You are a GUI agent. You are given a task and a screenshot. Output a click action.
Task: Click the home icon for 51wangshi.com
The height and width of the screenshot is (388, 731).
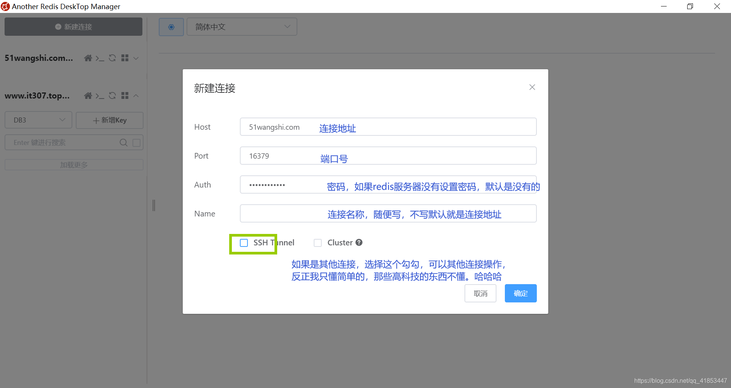[88, 58]
